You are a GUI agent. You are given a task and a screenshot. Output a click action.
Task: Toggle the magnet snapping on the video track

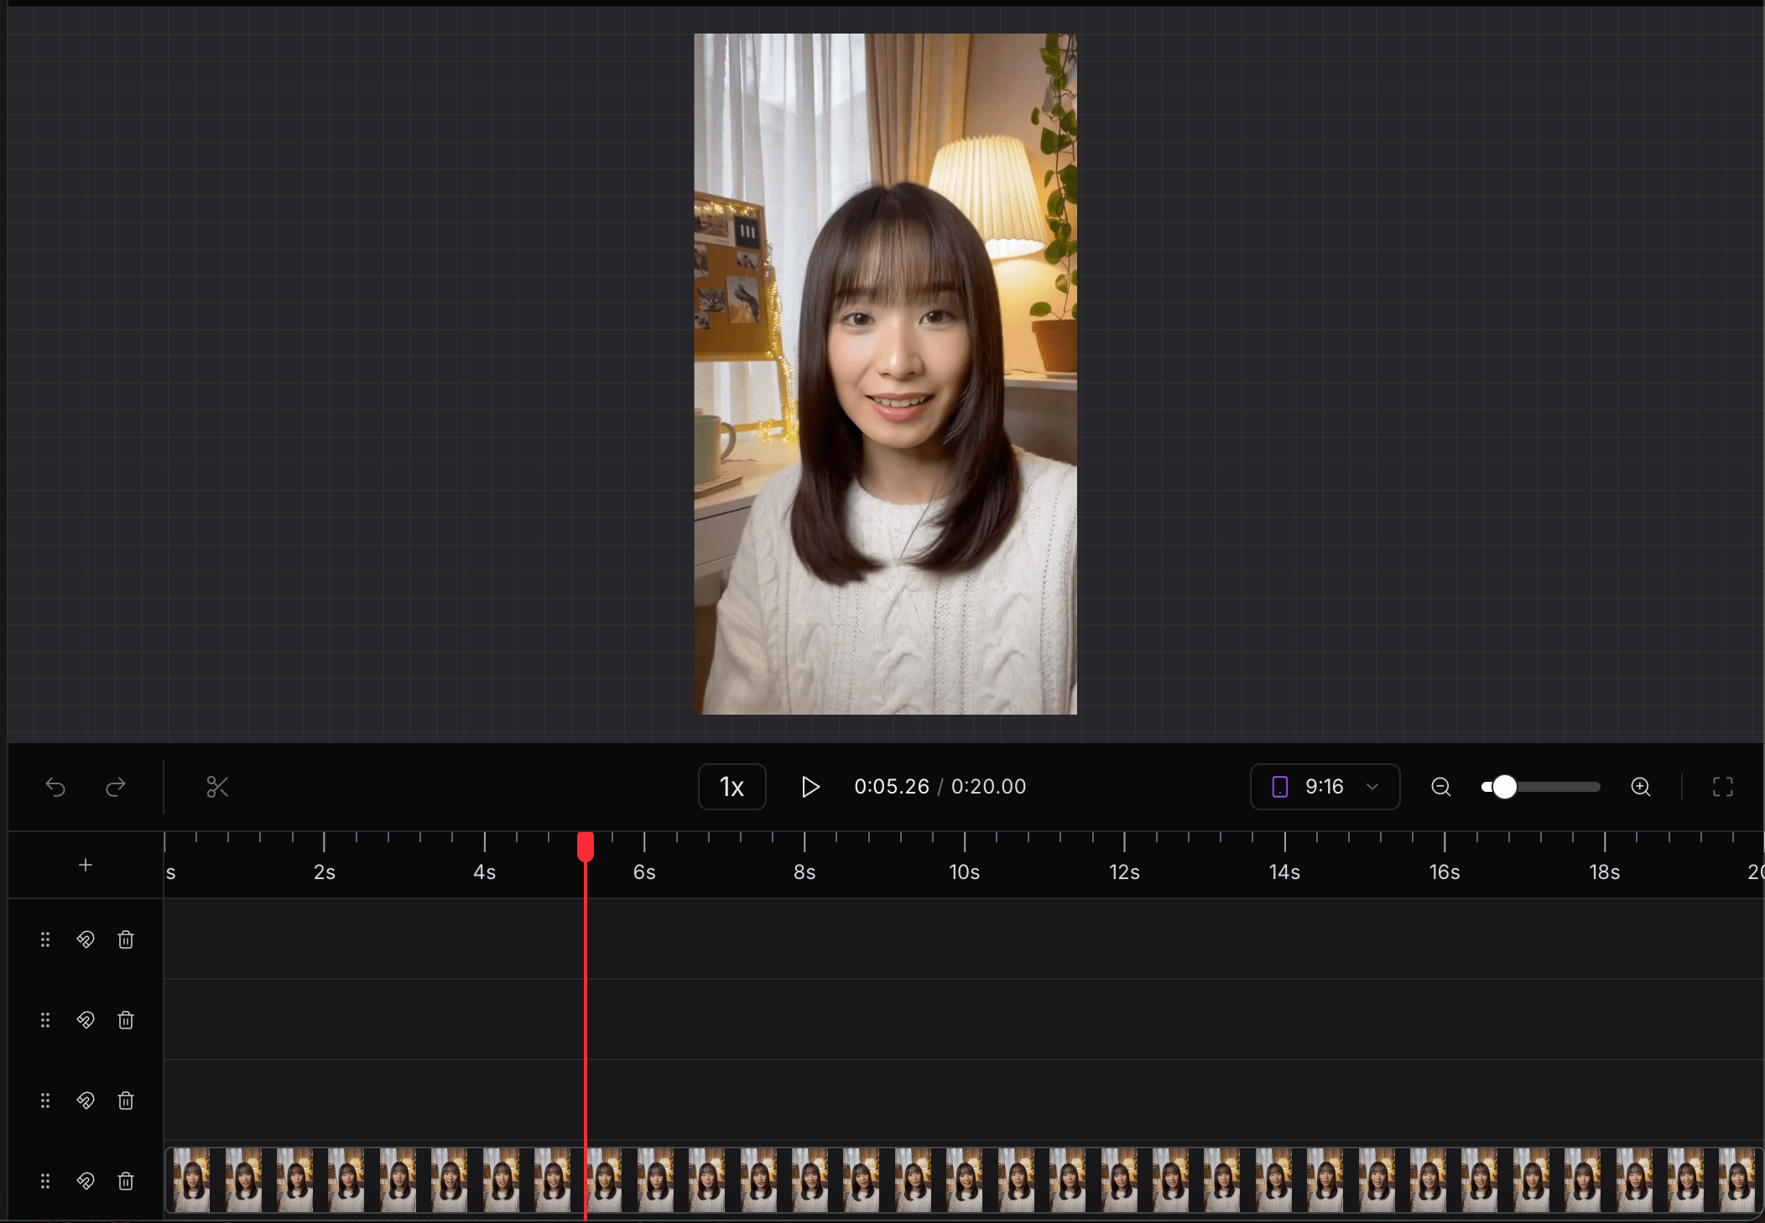[86, 1180]
